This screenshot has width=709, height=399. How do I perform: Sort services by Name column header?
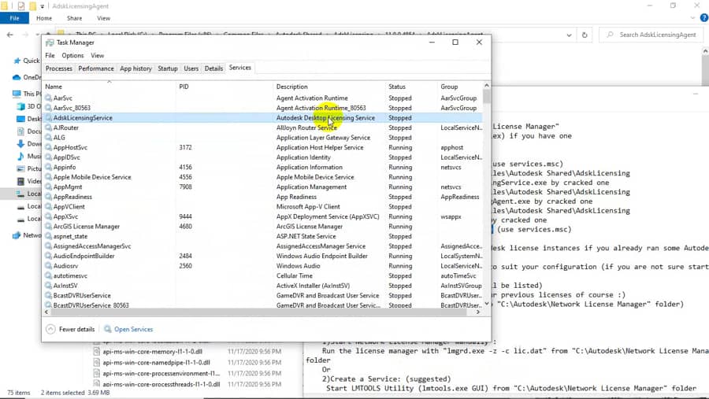pyautogui.click(x=109, y=87)
